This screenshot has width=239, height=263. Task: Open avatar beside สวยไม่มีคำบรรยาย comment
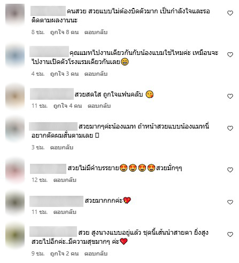[15, 170]
